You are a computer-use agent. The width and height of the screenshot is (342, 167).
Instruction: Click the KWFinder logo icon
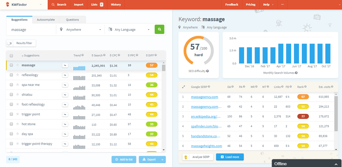[8, 5]
